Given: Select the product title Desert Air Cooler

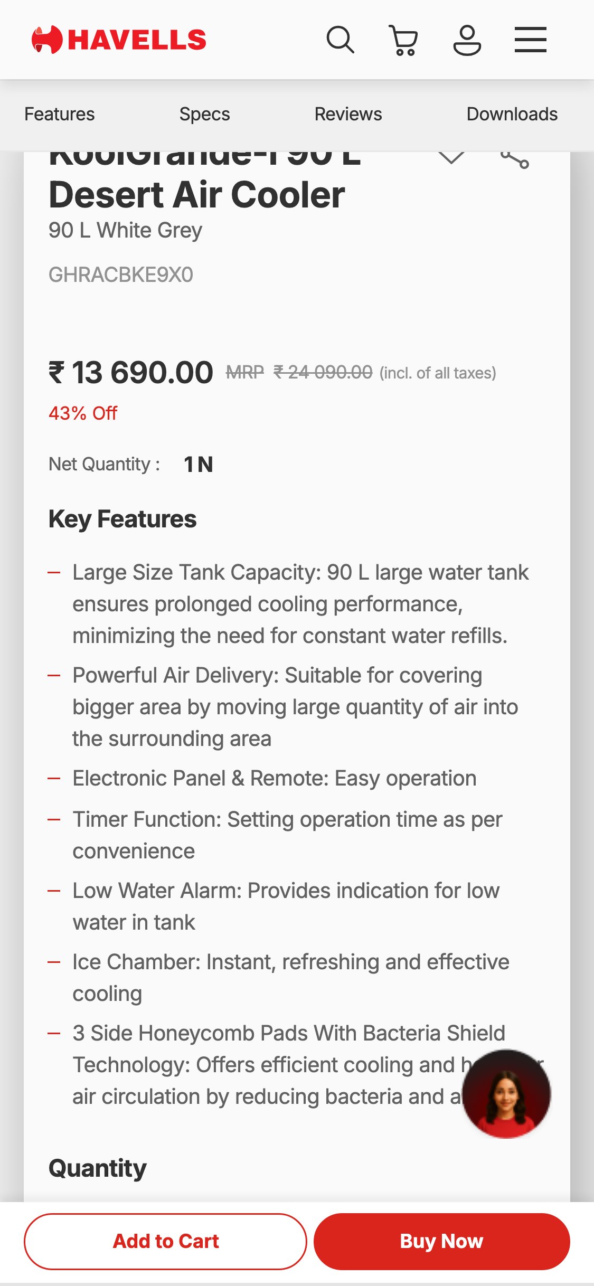Looking at the screenshot, I should [197, 194].
